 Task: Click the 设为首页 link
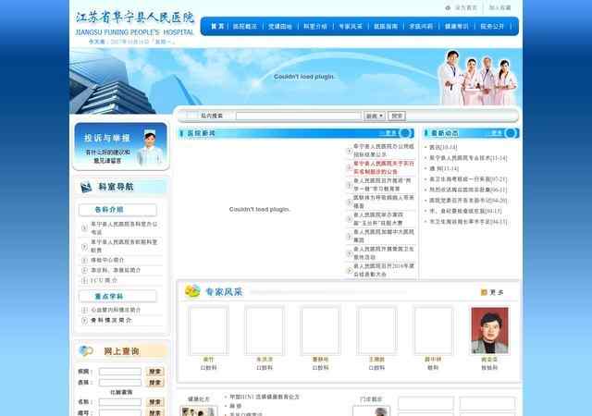click(x=466, y=7)
